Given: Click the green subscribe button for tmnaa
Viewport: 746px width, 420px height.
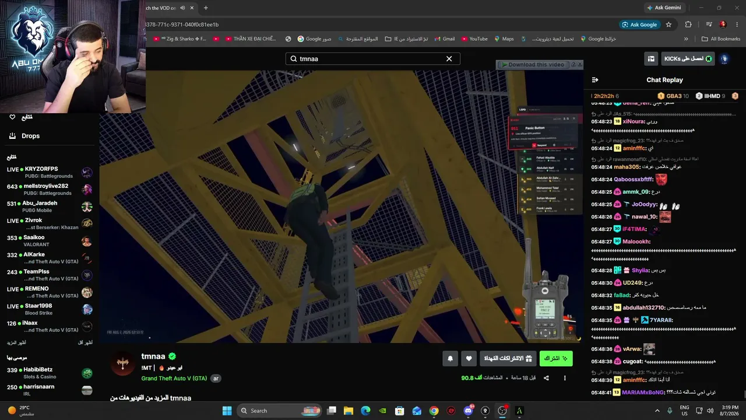Looking at the screenshot, I should point(556,358).
